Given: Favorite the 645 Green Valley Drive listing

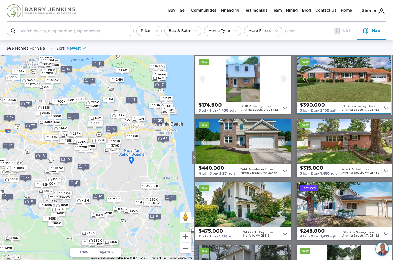Looking at the screenshot, I should tap(386, 107).
